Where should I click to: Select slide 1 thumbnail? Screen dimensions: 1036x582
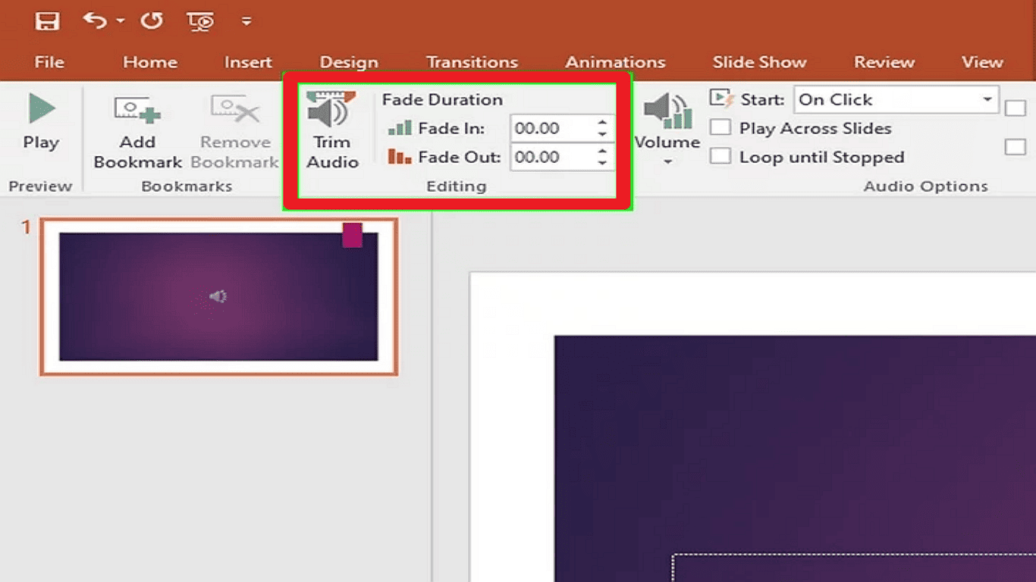[x=218, y=296]
